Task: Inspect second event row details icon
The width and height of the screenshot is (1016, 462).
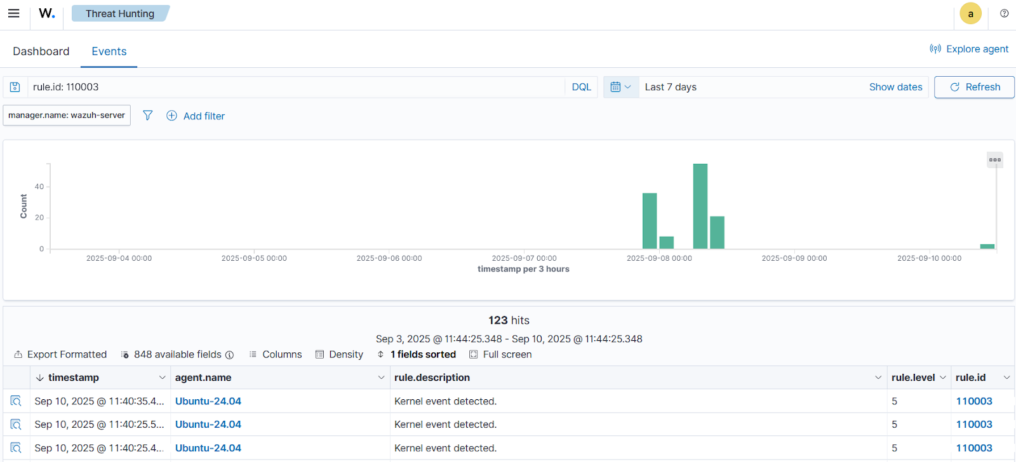Action: tap(16, 425)
